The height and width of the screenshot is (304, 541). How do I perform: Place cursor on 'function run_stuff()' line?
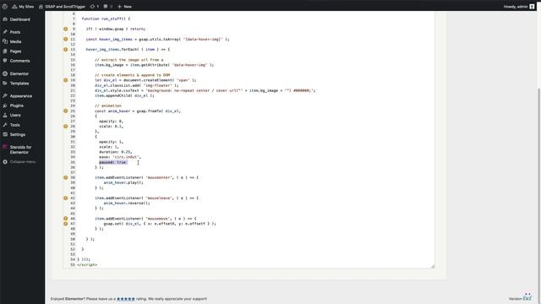coord(106,19)
